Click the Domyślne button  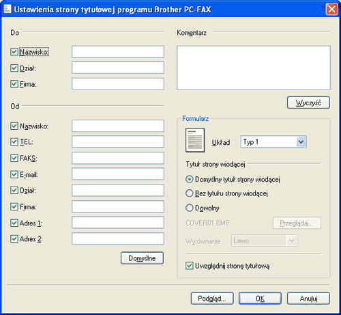(142, 258)
